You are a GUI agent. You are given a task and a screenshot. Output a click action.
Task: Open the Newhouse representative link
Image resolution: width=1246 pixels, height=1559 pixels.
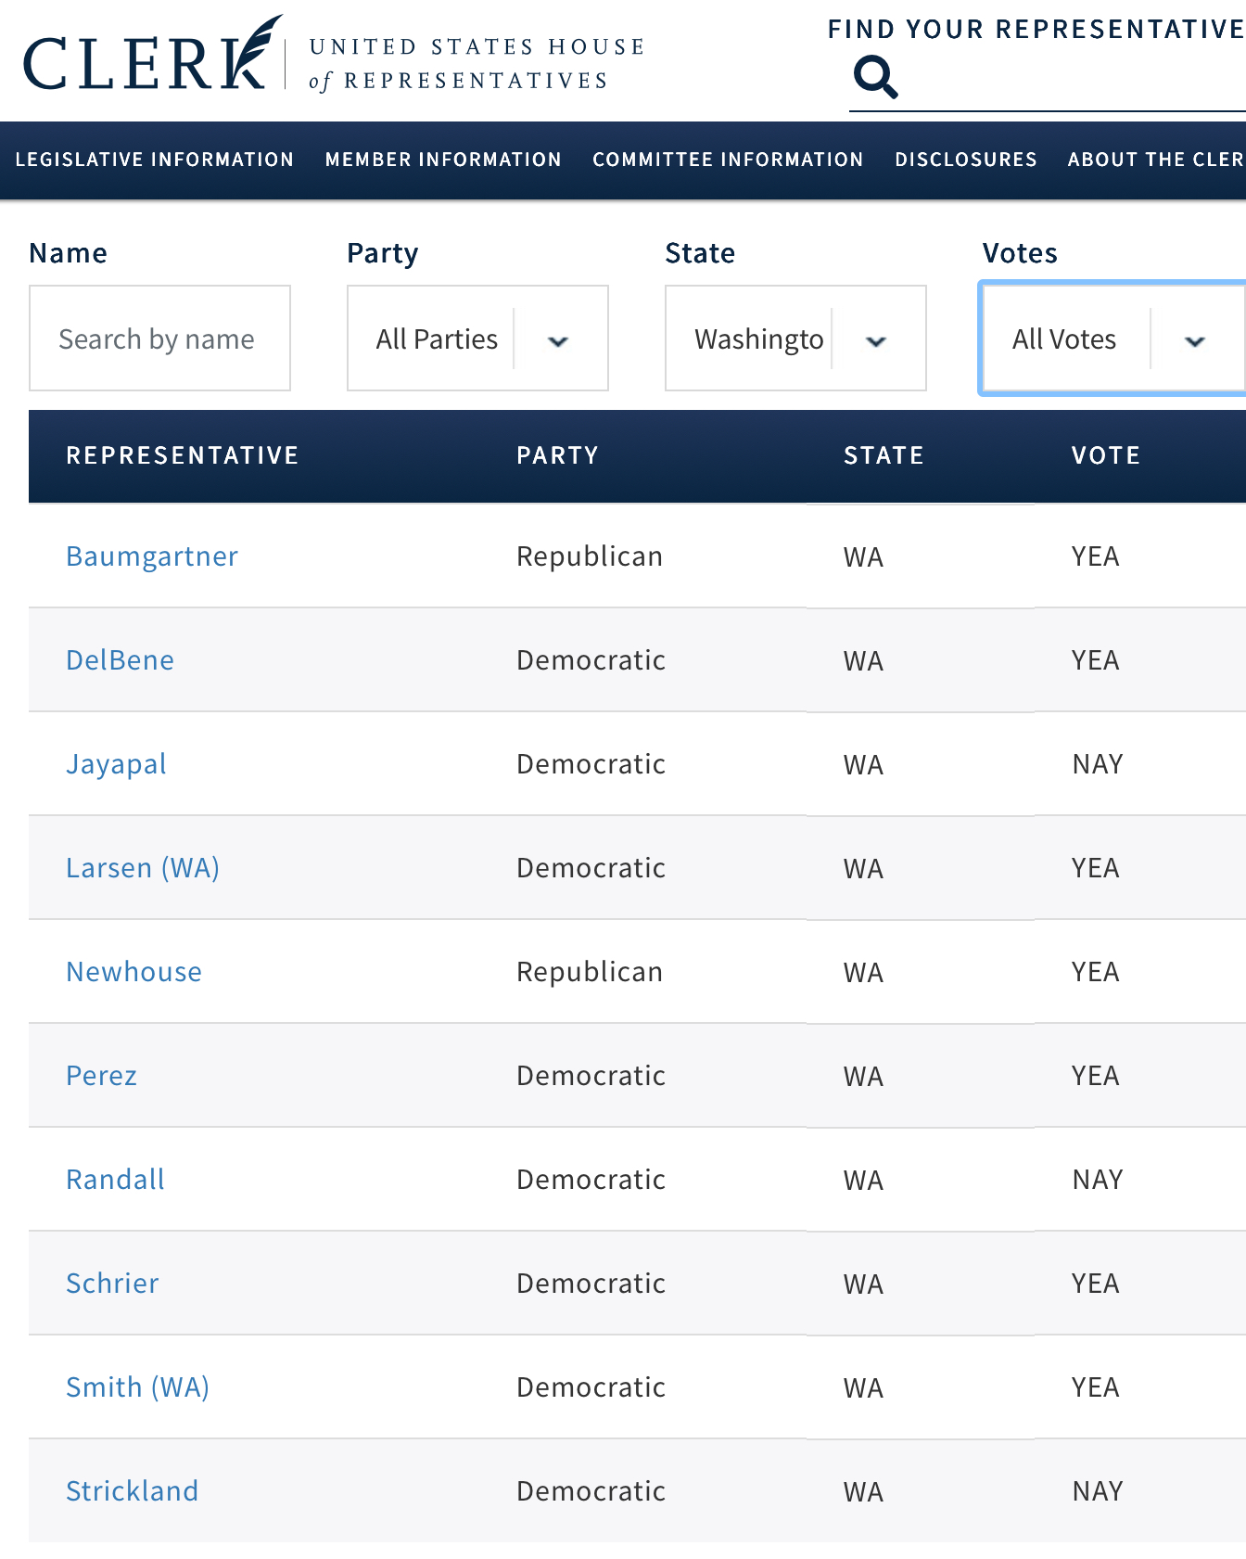coord(133,972)
